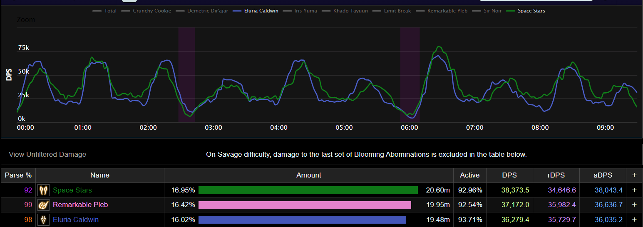Open Space Stars player link
The image size is (643, 227).
point(72,190)
